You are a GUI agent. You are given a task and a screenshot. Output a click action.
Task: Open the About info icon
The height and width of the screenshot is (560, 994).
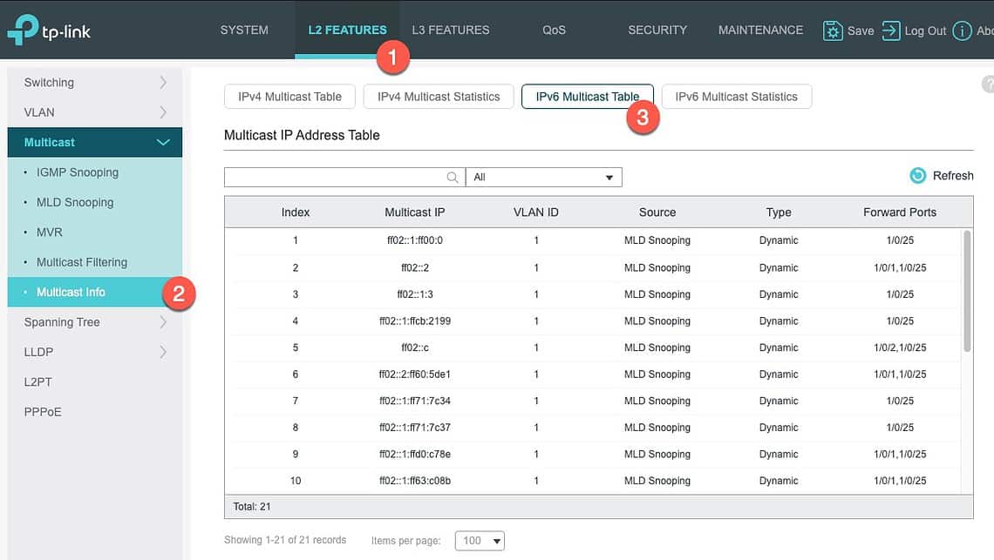(x=964, y=30)
